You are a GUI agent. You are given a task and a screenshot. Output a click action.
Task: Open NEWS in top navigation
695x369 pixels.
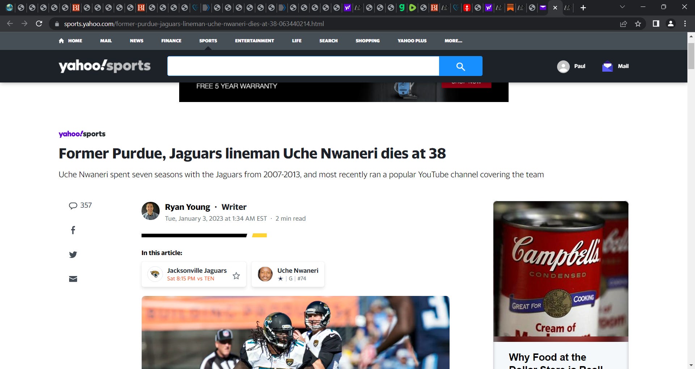click(136, 41)
